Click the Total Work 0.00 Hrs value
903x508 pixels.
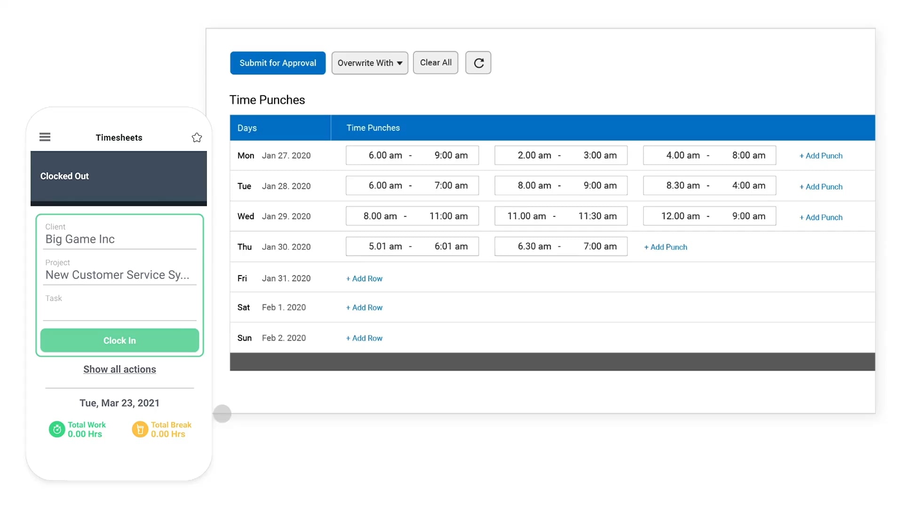coord(85,434)
